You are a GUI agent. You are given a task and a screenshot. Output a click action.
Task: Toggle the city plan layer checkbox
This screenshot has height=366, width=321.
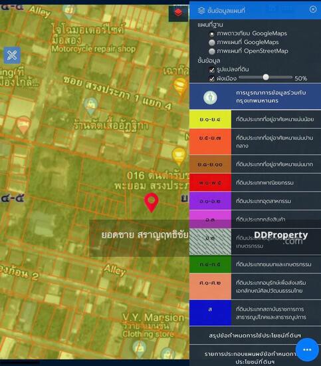point(211,79)
